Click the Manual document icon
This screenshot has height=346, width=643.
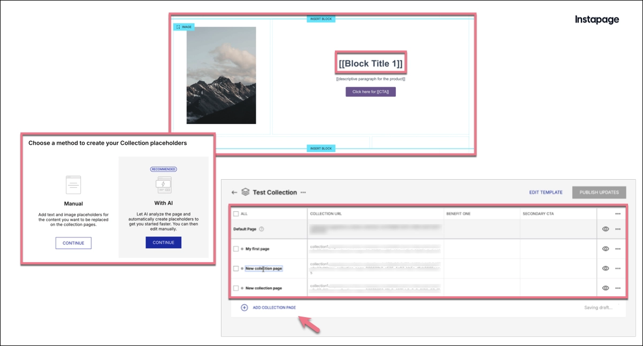pyautogui.click(x=73, y=184)
